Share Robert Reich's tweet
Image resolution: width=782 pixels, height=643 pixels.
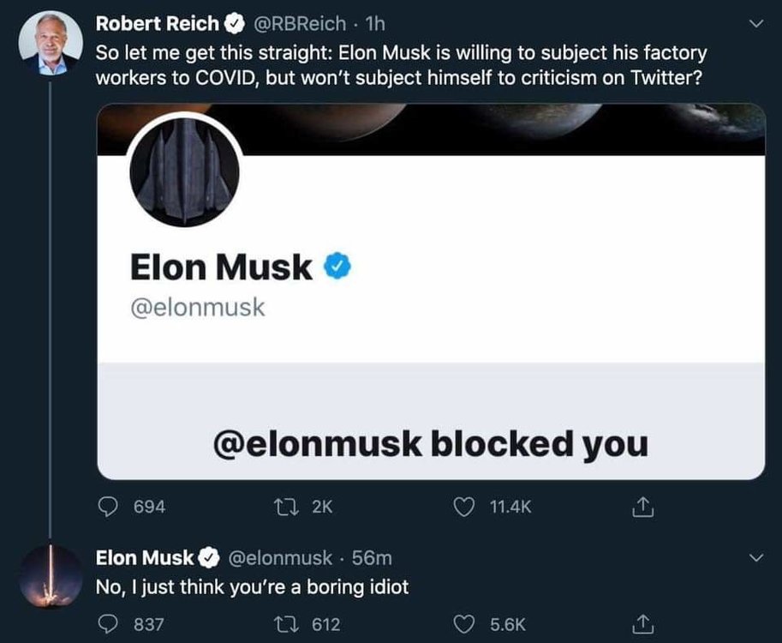coord(642,507)
